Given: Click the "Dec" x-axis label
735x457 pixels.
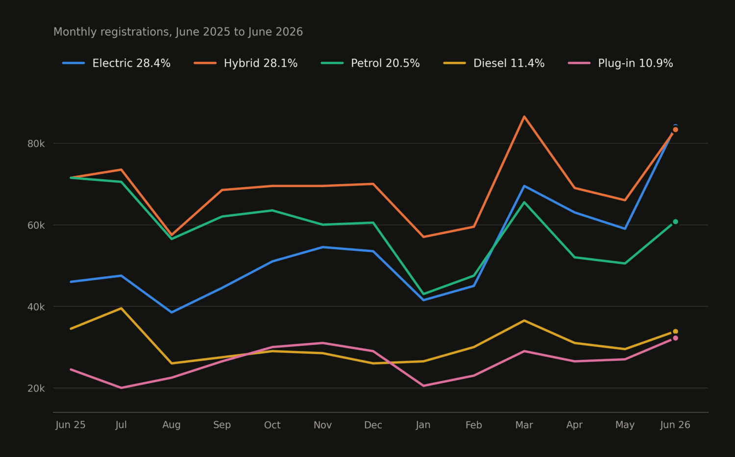Looking at the screenshot, I should pyautogui.click(x=373, y=425).
